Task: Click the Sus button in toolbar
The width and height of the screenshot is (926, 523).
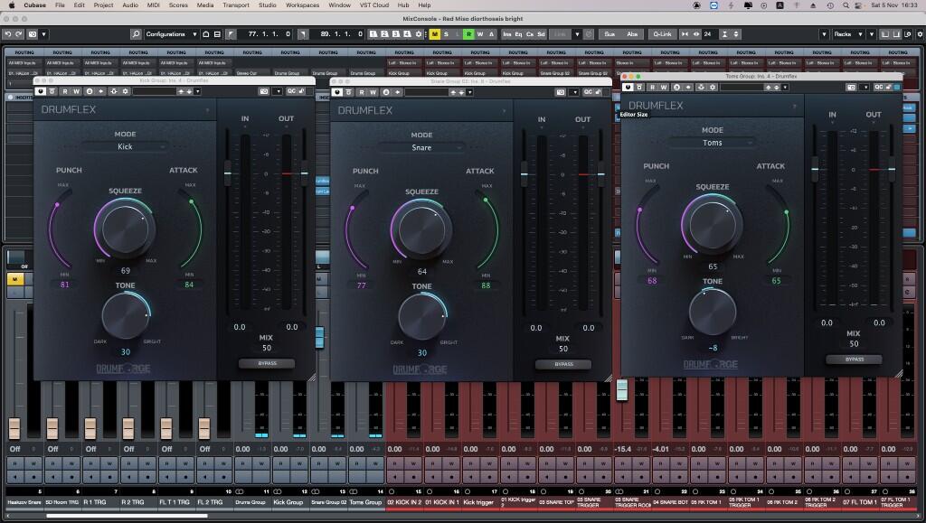Action: pos(609,34)
